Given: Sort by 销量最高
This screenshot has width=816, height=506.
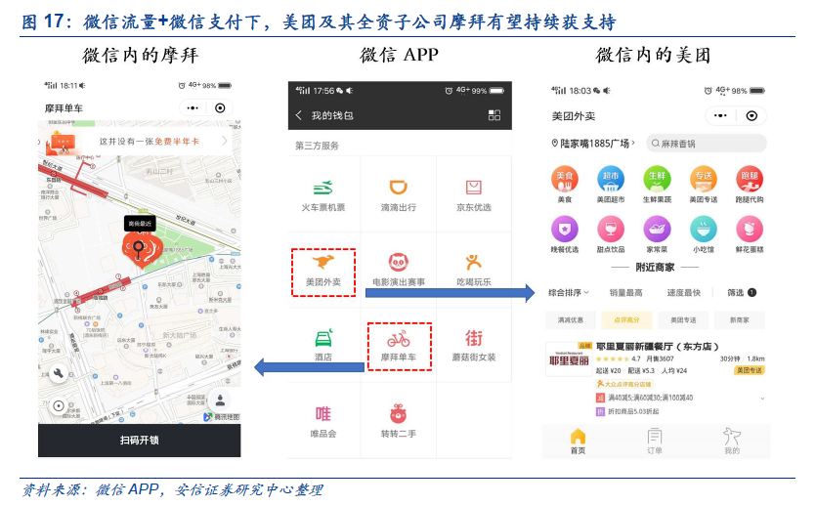Looking at the screenshot, I should 626,293.
